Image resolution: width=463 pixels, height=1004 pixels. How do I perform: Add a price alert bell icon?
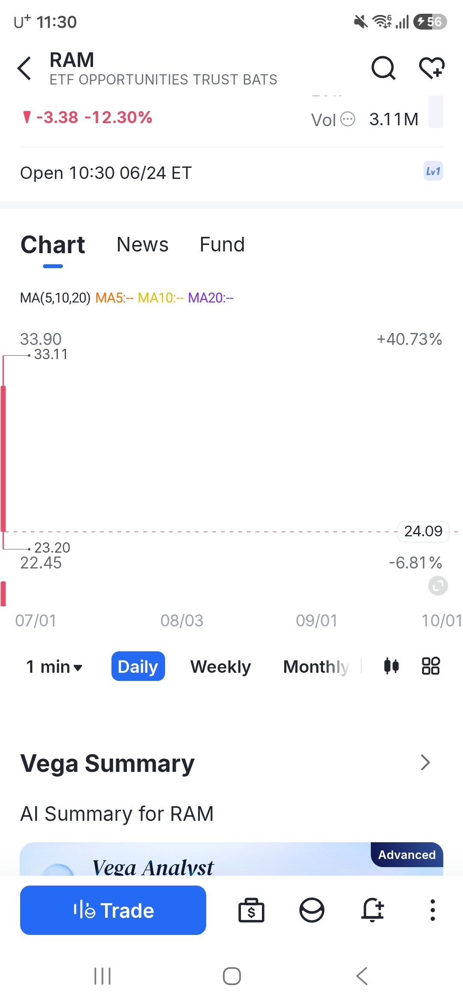coord(372,910)
